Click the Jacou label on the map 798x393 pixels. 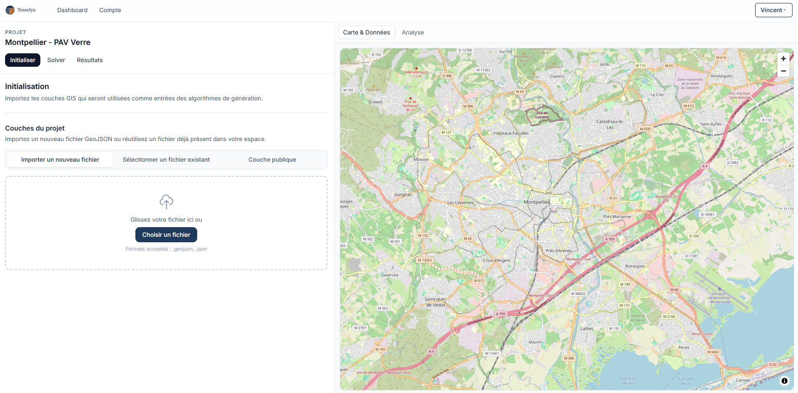(605, 64)
